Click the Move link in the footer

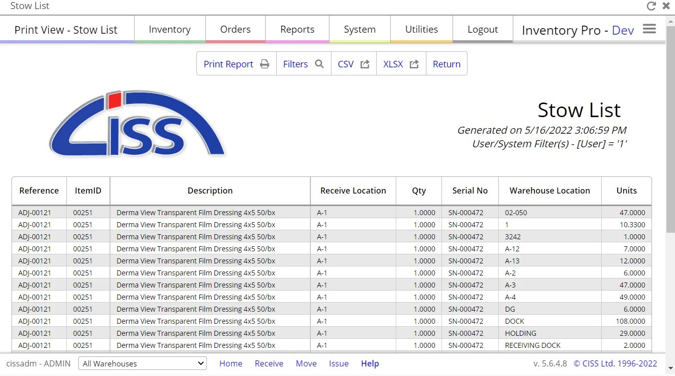click(x=306, y=363)
